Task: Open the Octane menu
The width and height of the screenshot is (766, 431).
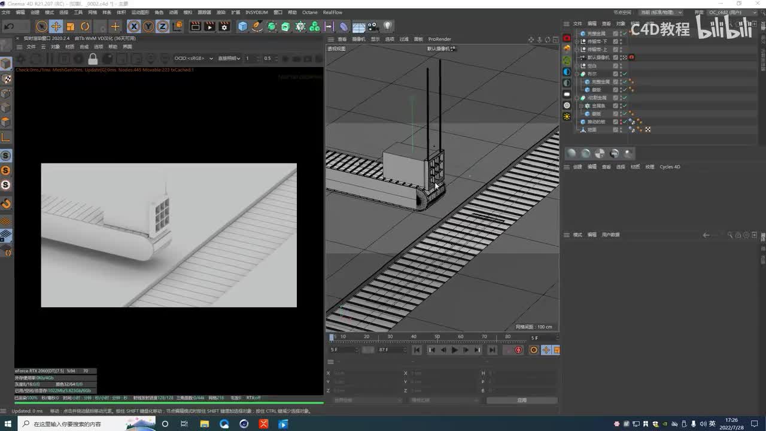Action: 309,12
